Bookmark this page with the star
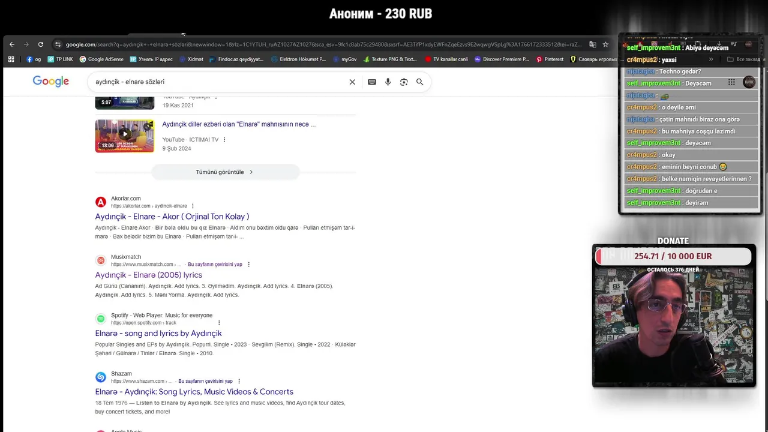The image size is (768, 432). [605, 44]
